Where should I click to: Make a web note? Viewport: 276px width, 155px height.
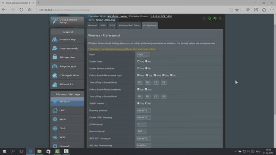(256, 10)
